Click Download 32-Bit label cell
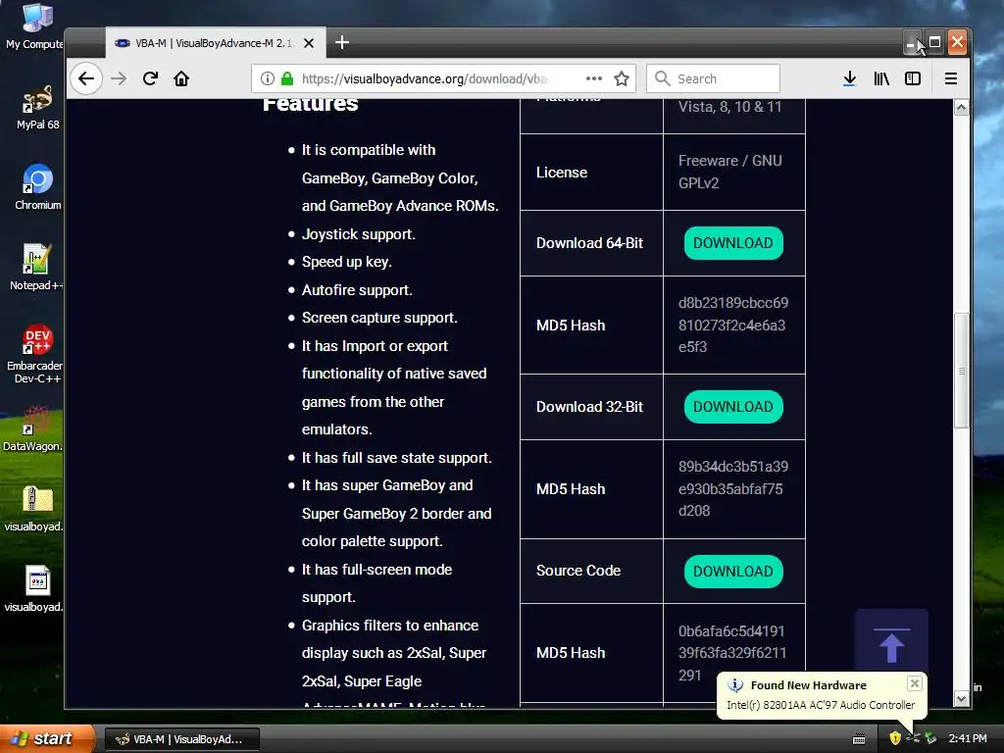 point(591,407)
